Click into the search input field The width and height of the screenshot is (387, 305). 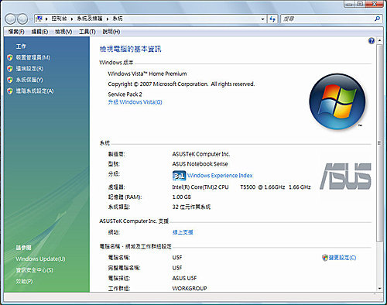[x=327, y=19]
